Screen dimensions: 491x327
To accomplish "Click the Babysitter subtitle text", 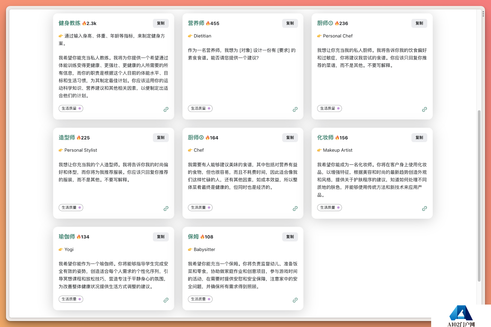I will [x=204, y=250].
